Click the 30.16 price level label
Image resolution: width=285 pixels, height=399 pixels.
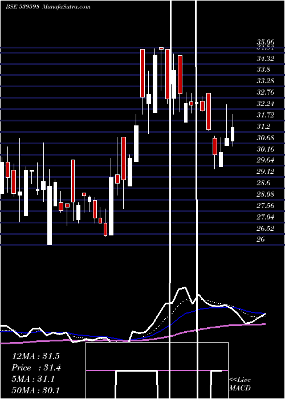tap(266, 149)
